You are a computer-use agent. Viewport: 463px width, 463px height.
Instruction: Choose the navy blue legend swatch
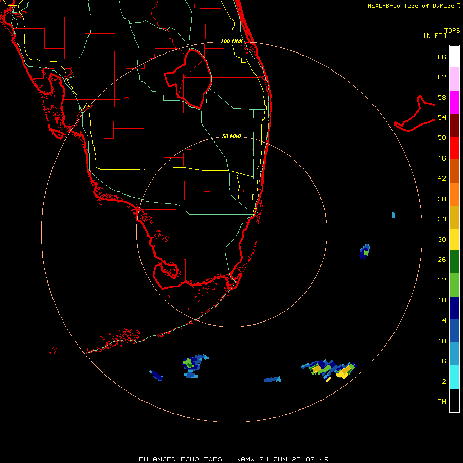click(x=454, y=308)
